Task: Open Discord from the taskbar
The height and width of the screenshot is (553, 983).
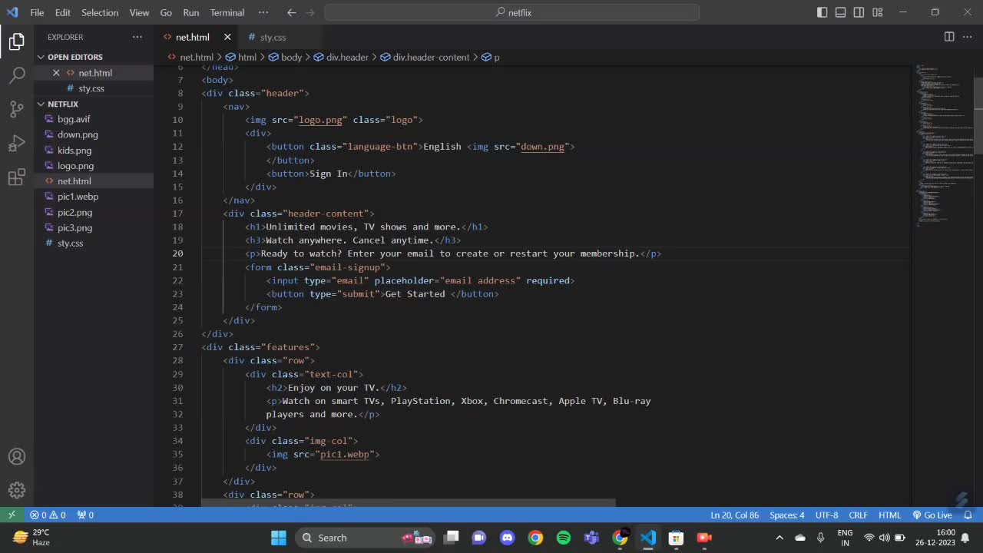Action: (x=507, y=538)
